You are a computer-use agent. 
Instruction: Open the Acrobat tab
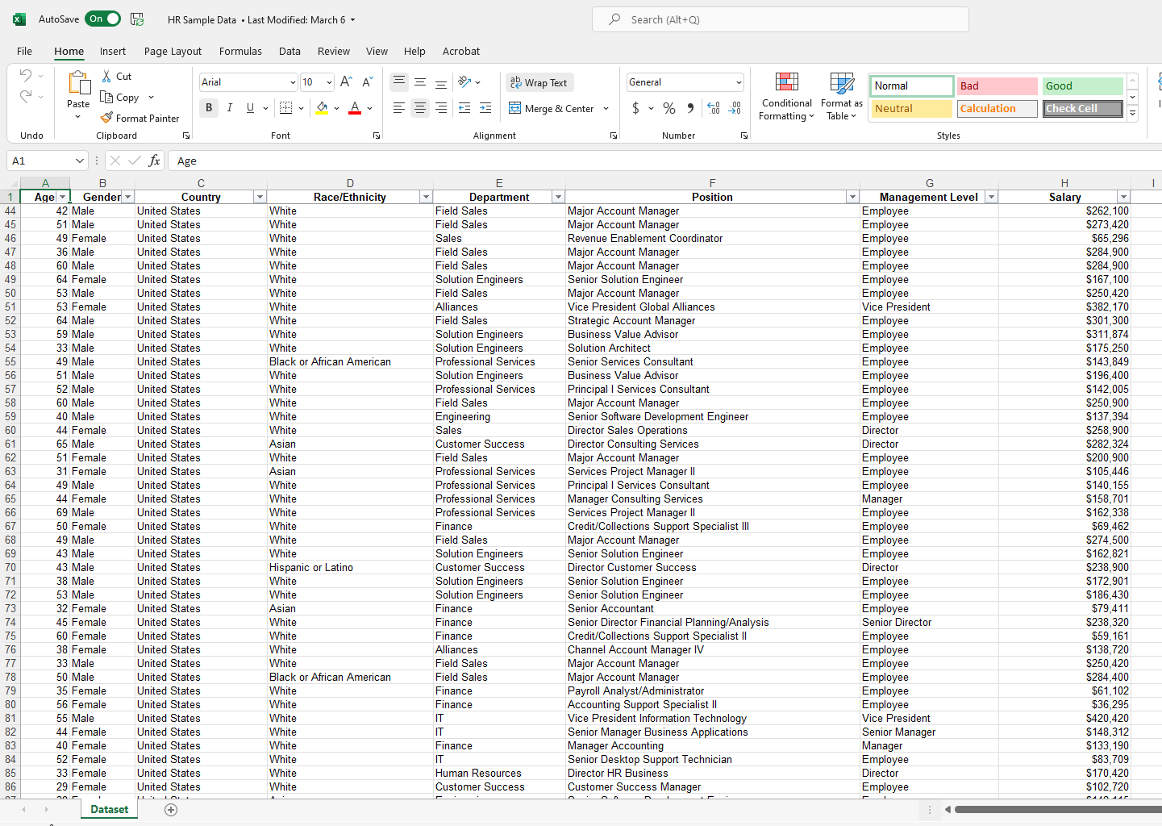coord(461,51)
